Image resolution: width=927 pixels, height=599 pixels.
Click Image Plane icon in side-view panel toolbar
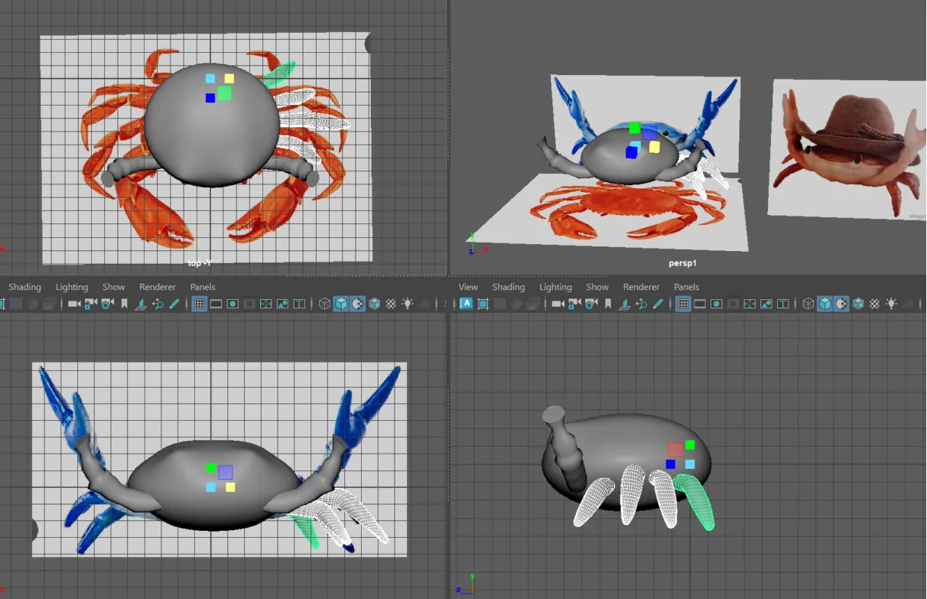(625, 304)
